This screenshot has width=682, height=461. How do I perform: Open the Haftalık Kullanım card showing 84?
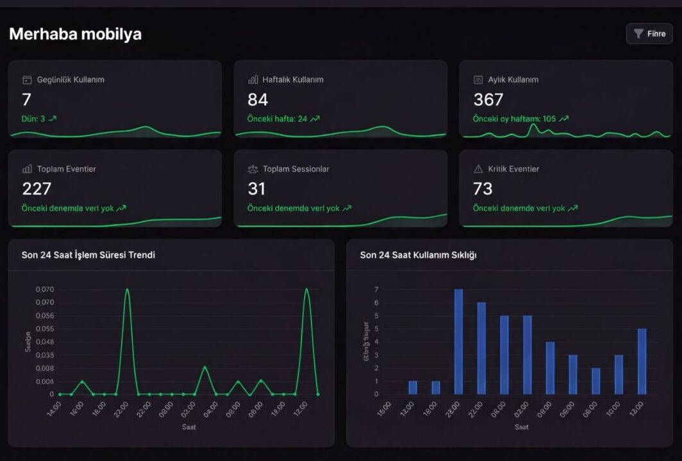[x=340, y=99]
